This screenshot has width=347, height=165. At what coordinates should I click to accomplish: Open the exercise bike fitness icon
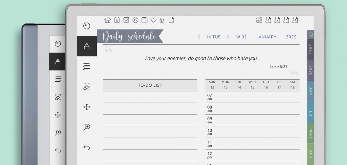point(162,20)
